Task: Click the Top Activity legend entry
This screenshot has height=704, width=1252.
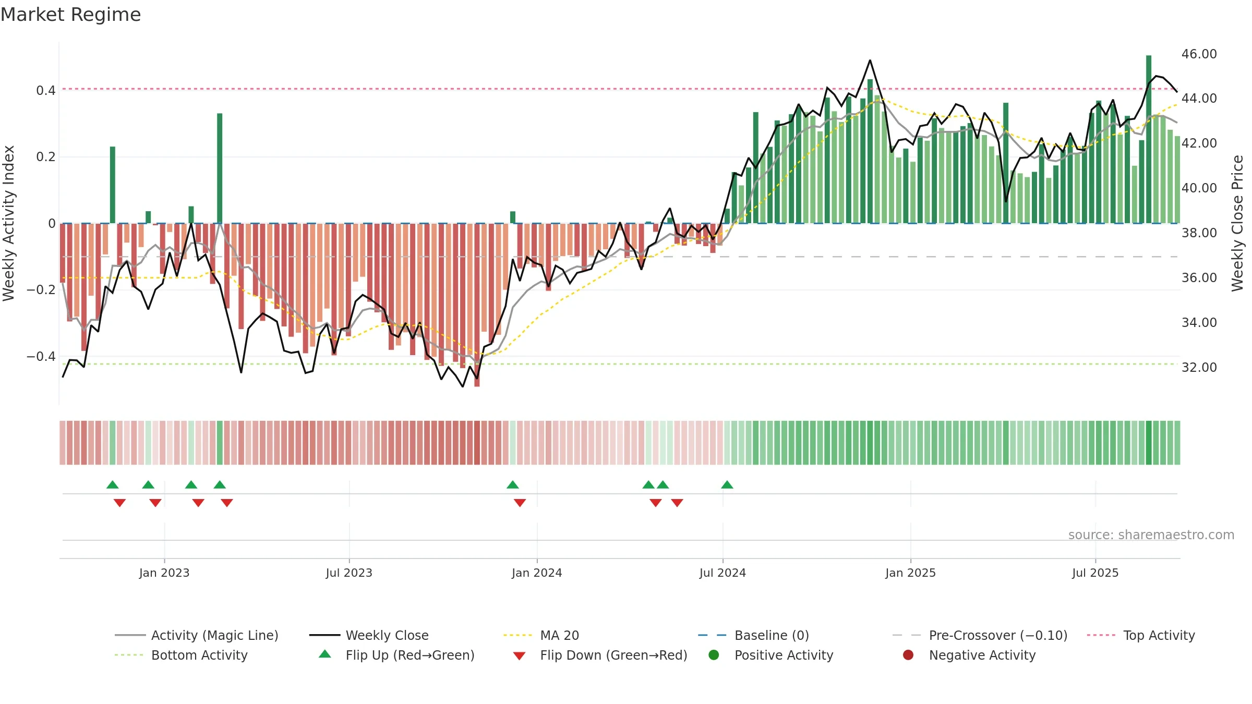Action: 1141,635
